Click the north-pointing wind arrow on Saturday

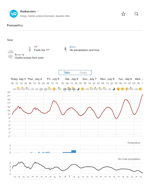[x=69, y=177]
